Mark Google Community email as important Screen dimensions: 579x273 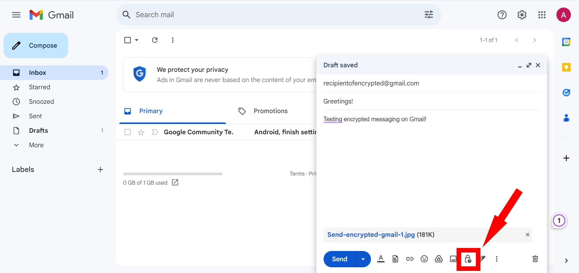click(155, 132)
